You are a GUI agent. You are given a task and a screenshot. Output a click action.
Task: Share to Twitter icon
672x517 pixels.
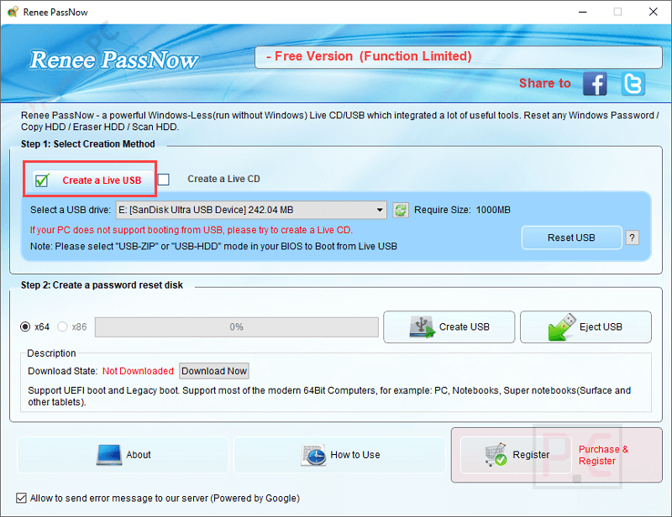coord(633,84)
